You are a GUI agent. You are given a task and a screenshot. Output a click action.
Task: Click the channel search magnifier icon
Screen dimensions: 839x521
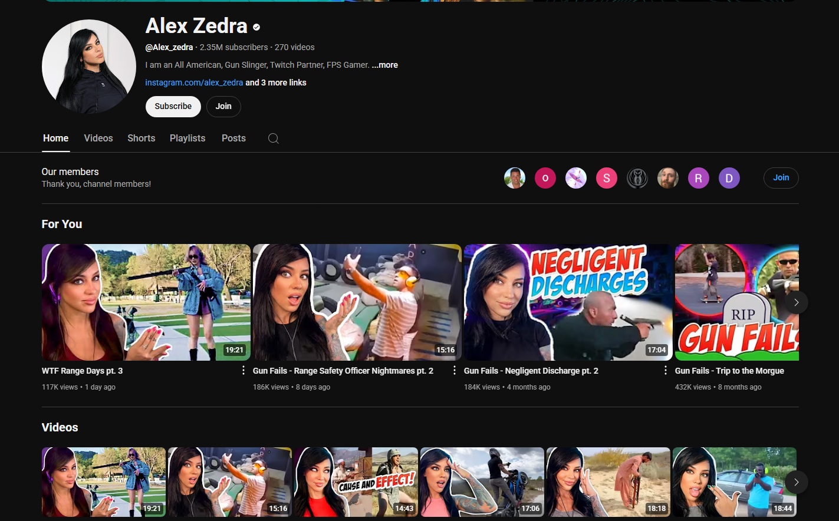[x=274, y=139]
